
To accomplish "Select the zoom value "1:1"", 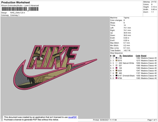I will (152, 12).
